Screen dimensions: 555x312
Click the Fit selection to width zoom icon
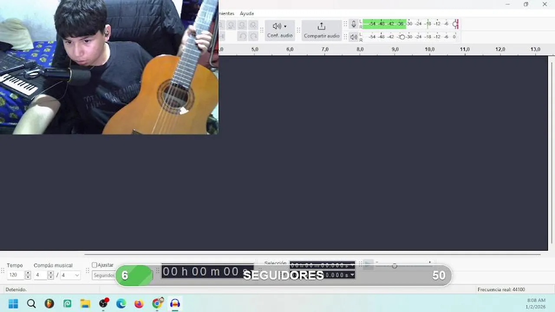(x=231, y=25)
